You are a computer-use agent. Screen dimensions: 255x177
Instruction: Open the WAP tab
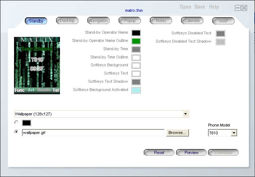[x=223, y=21]
